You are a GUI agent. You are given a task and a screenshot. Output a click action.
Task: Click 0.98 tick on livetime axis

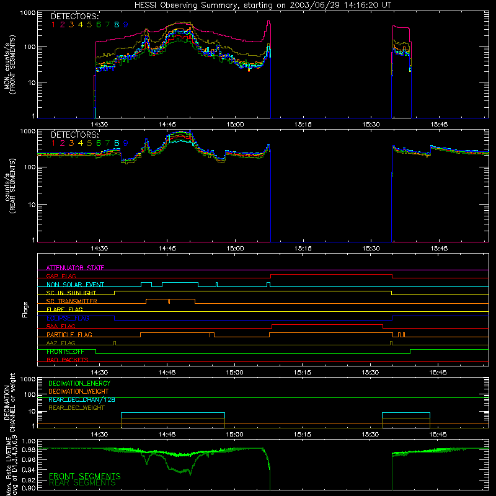(29, 451)
